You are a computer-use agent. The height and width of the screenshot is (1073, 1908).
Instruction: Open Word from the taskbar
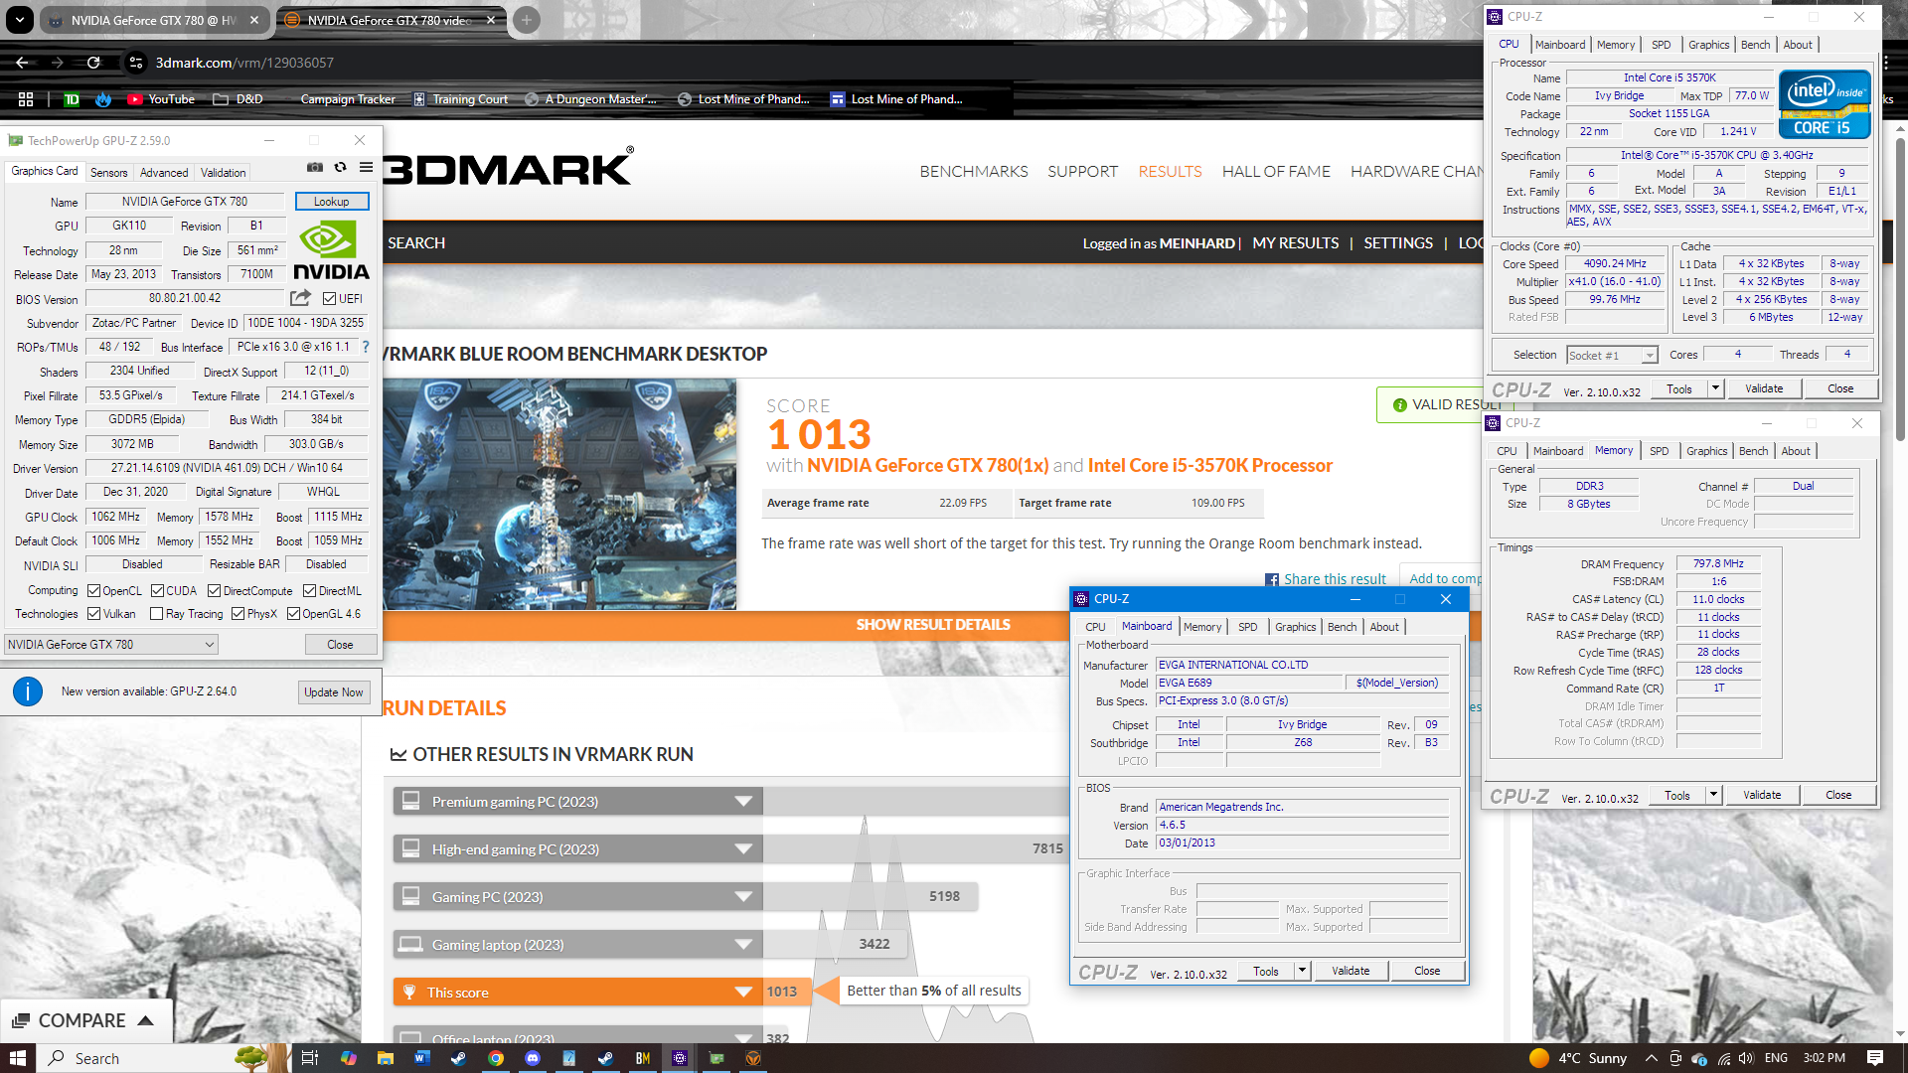point(421,1058)
